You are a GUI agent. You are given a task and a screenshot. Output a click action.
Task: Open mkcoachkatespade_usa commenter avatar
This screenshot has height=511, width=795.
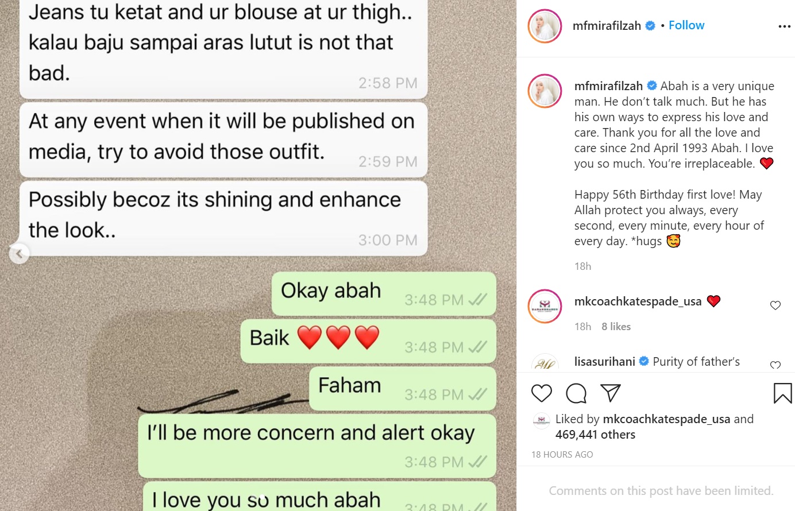point(545,306)
